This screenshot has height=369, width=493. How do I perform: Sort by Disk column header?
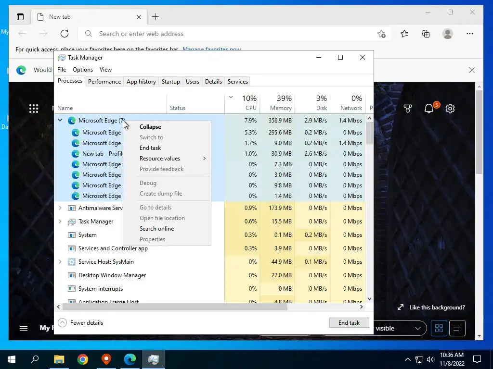[x=312, y=103]
